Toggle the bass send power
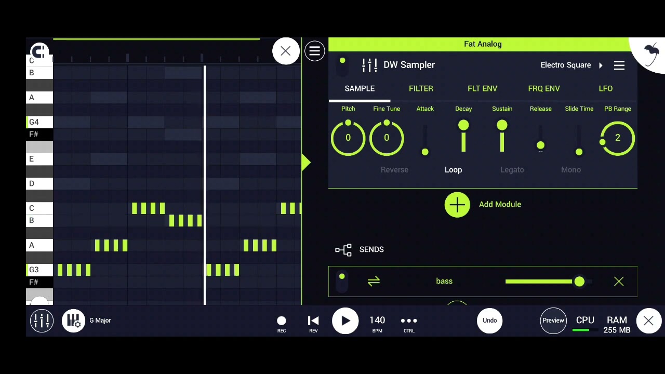 pos(342,281)
